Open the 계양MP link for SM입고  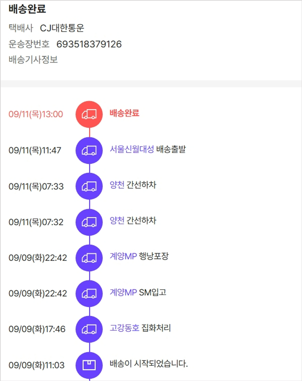(123, 292)
